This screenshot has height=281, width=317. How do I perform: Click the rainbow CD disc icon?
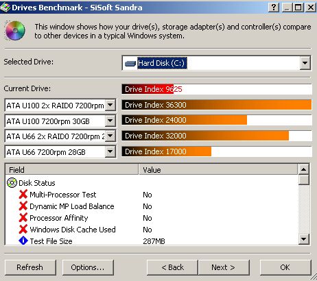tap(15, 30)
